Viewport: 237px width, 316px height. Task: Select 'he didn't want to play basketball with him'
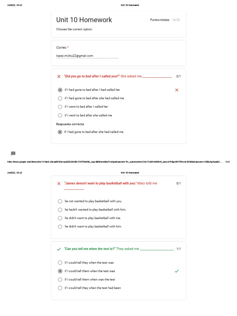(x=60, y=227)
